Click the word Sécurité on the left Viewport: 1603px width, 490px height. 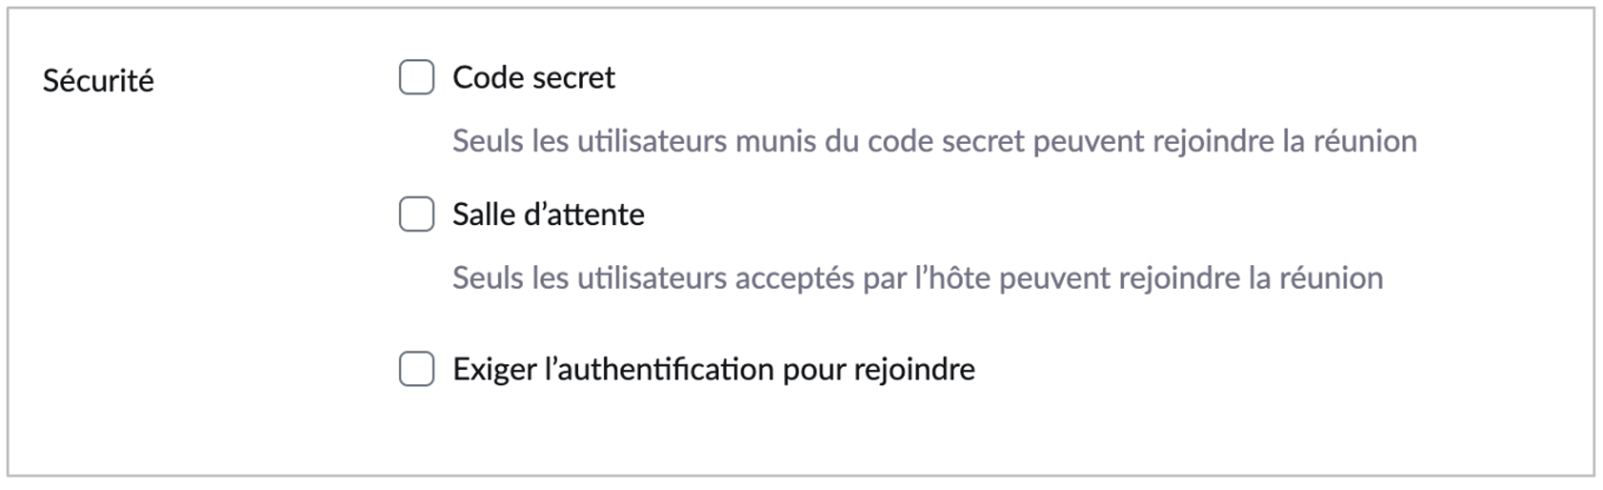98,81
